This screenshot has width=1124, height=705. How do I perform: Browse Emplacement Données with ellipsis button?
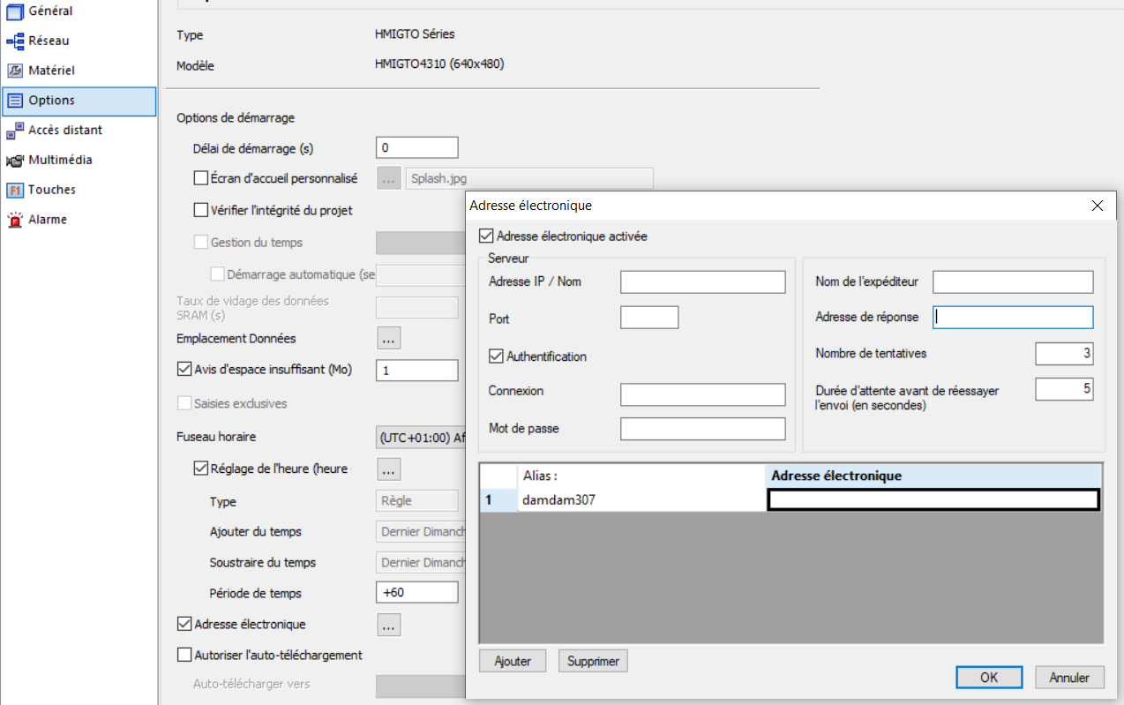(389, 338)
